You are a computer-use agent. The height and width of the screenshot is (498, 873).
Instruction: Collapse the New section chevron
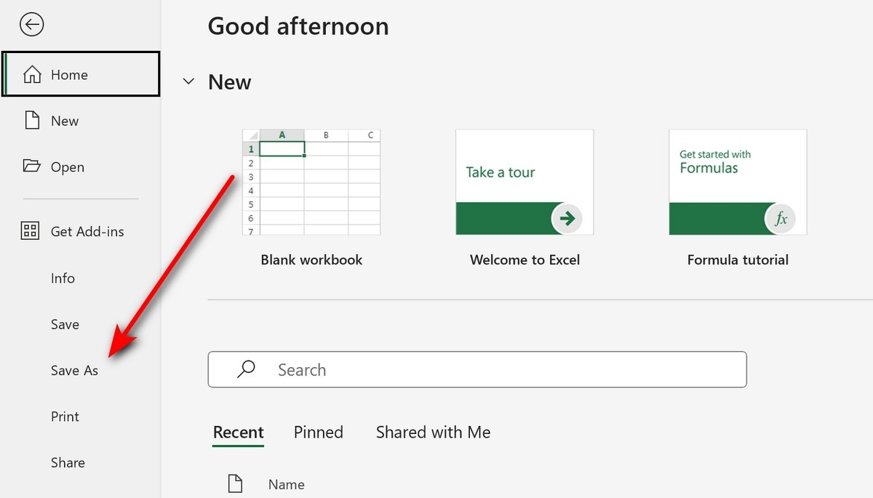[188, 82]
